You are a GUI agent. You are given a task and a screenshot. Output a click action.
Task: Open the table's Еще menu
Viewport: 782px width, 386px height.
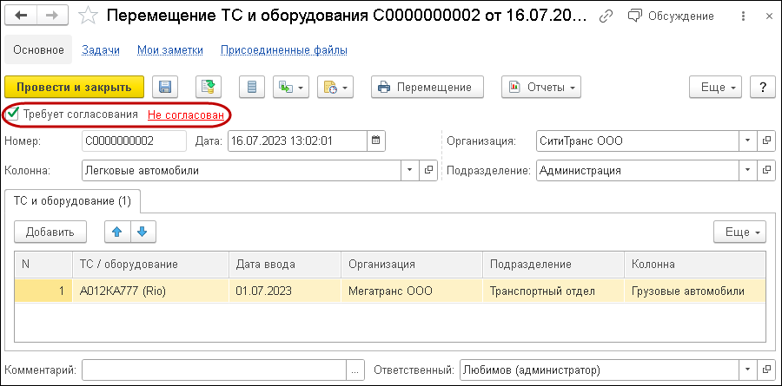click(x=739, y=232)
